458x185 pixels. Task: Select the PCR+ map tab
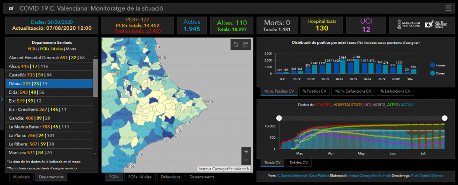tap(114, 177)
